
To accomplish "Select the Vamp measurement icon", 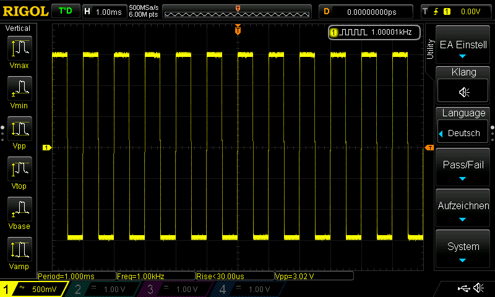I will 19,249.
